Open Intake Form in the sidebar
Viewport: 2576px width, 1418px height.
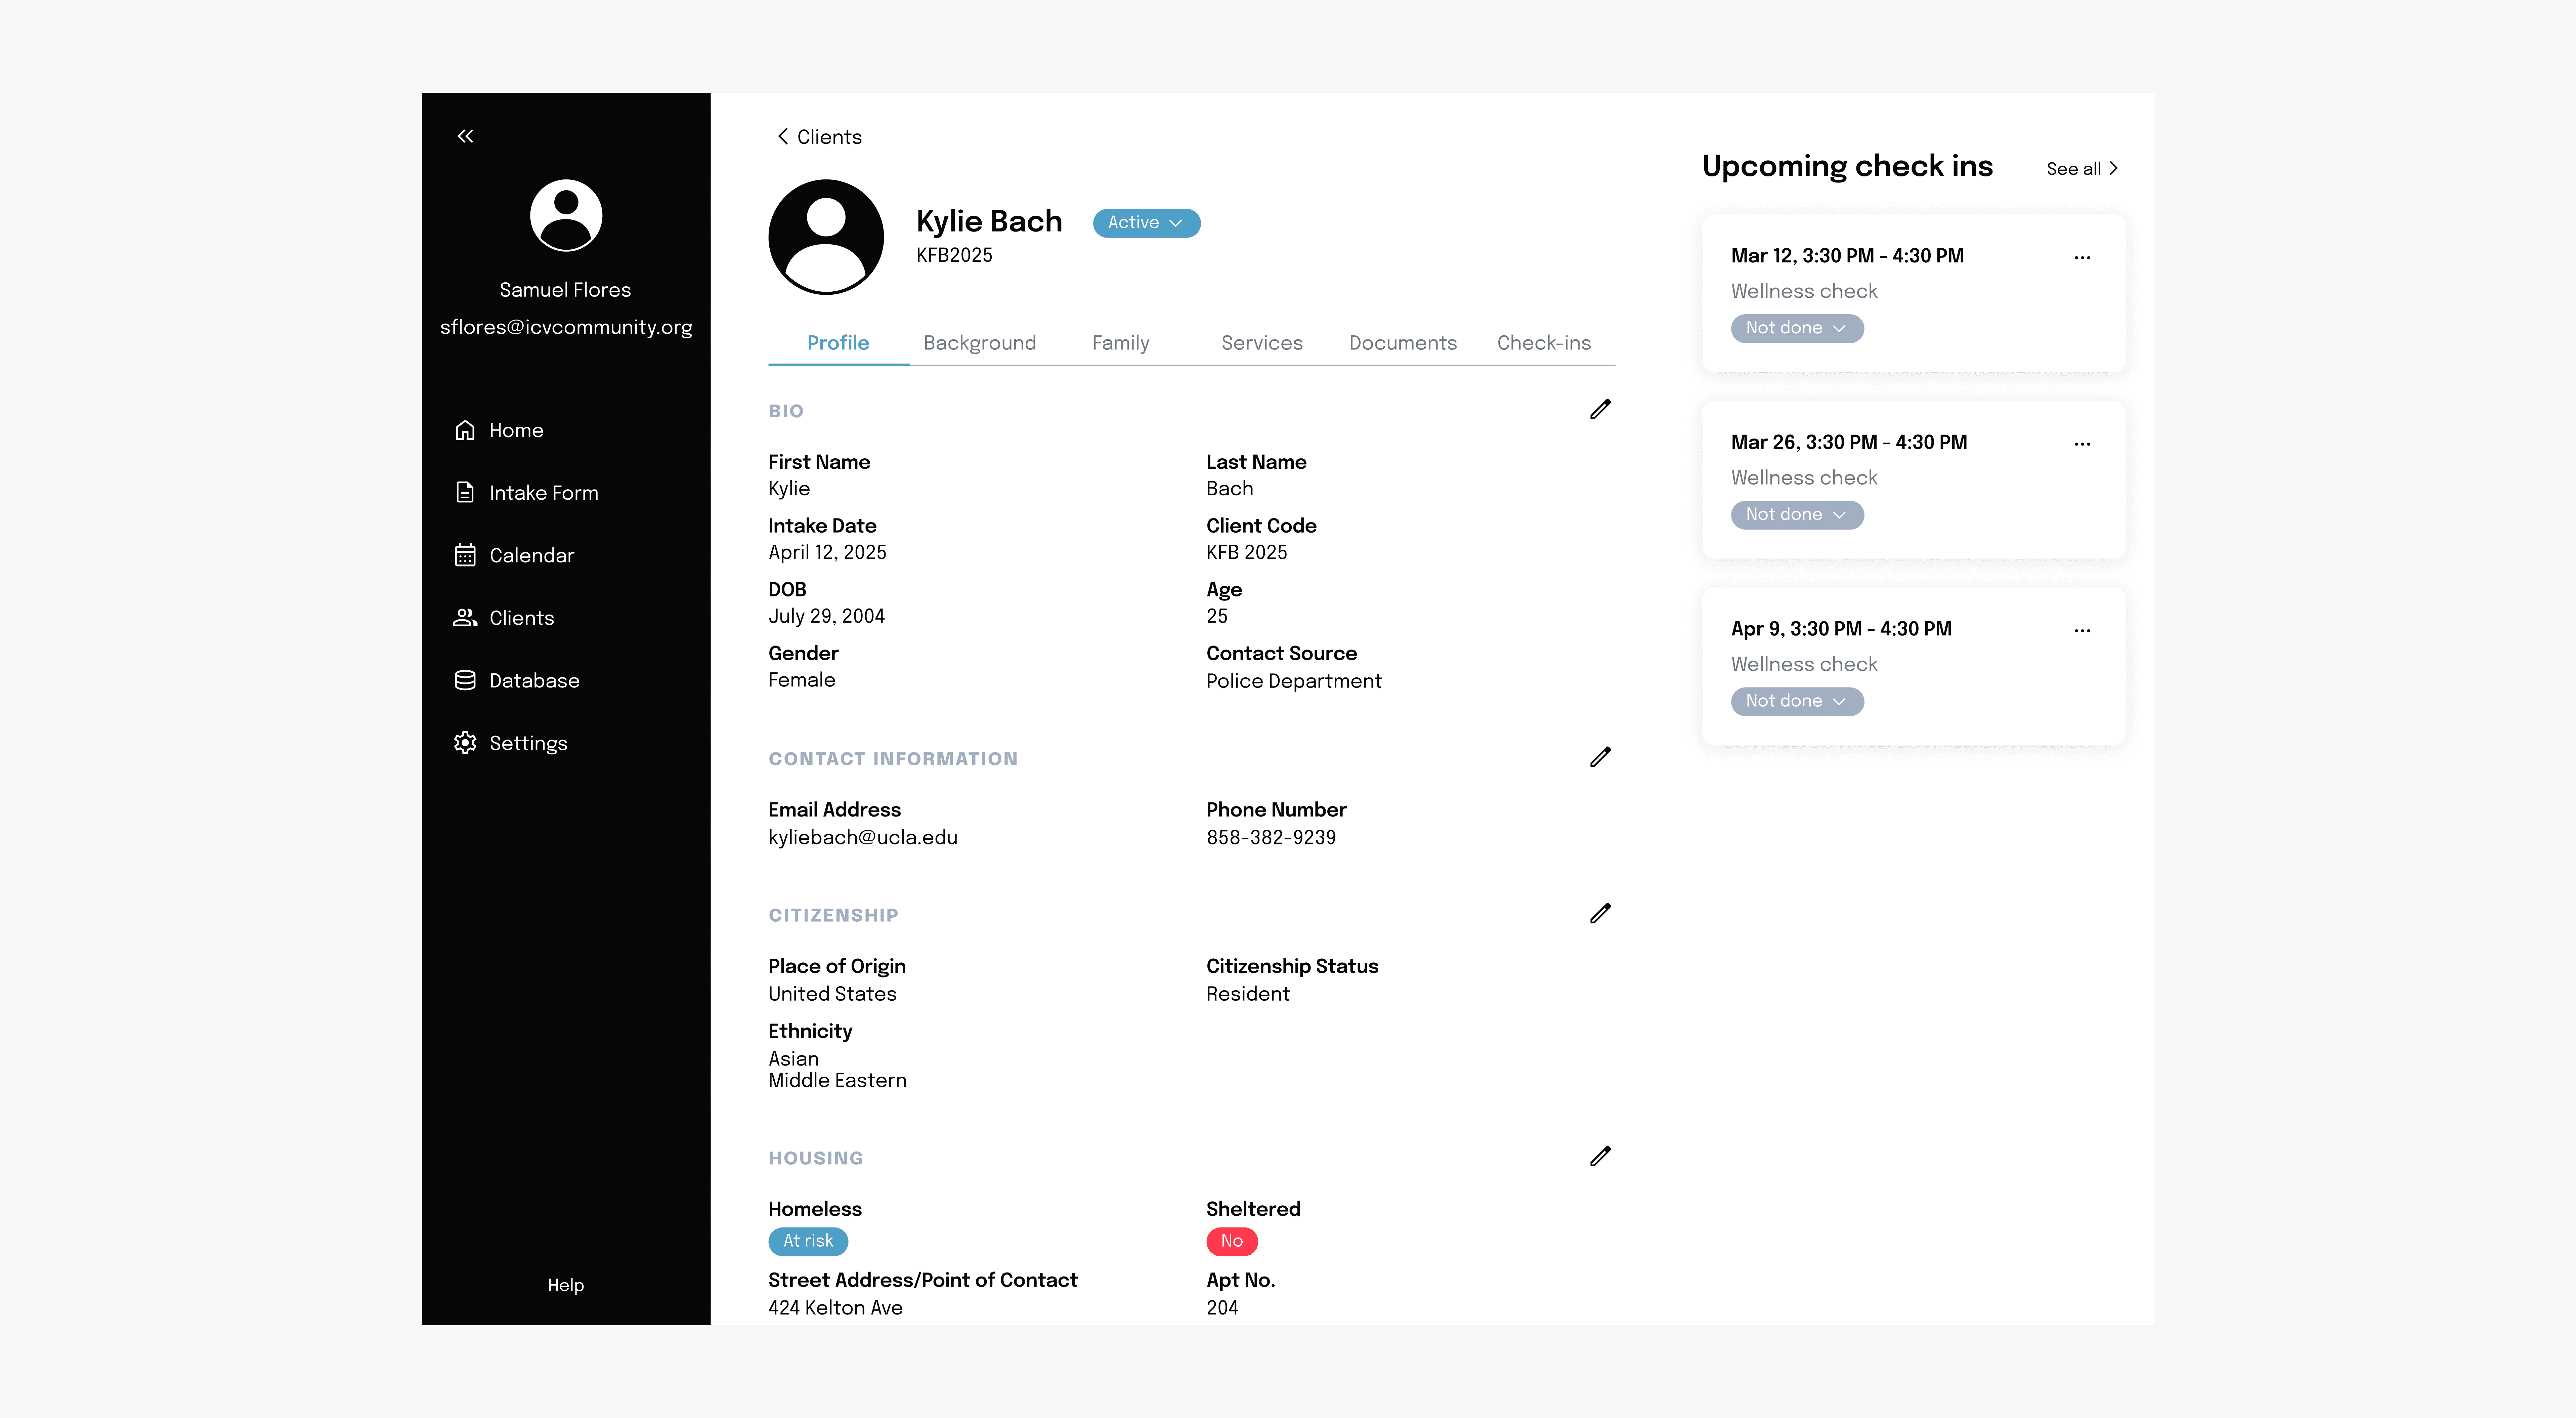pos(543,493)
